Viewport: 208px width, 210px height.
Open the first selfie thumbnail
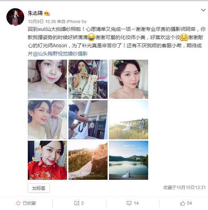pos(47,79)
